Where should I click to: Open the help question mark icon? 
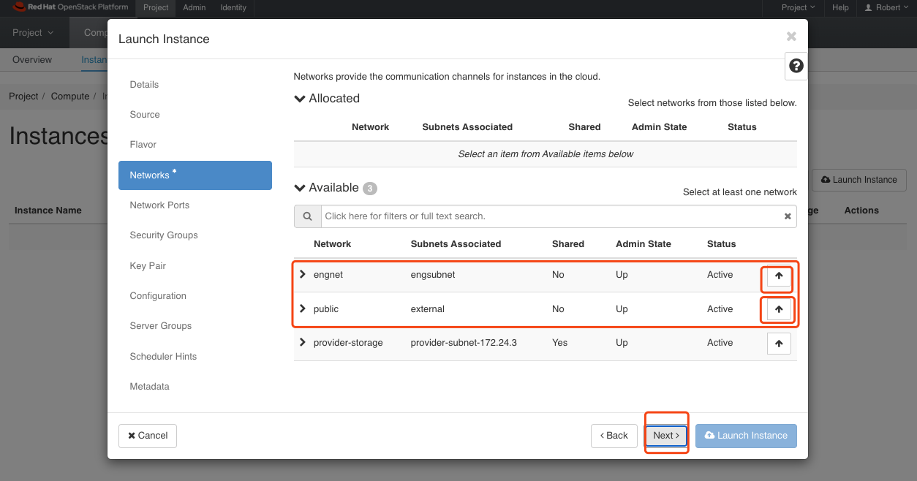[796, 66]
